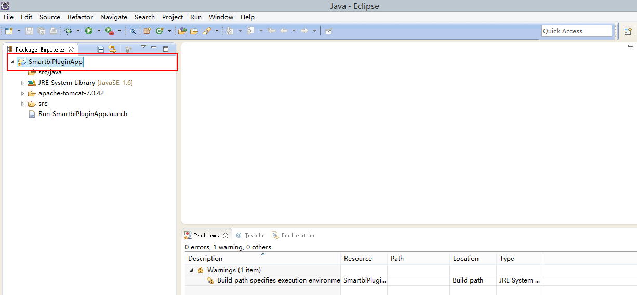Click the Open Type icon

(182, 31)
